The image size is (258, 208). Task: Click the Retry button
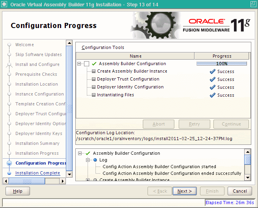pyautogui.click(x=194, y=124)
